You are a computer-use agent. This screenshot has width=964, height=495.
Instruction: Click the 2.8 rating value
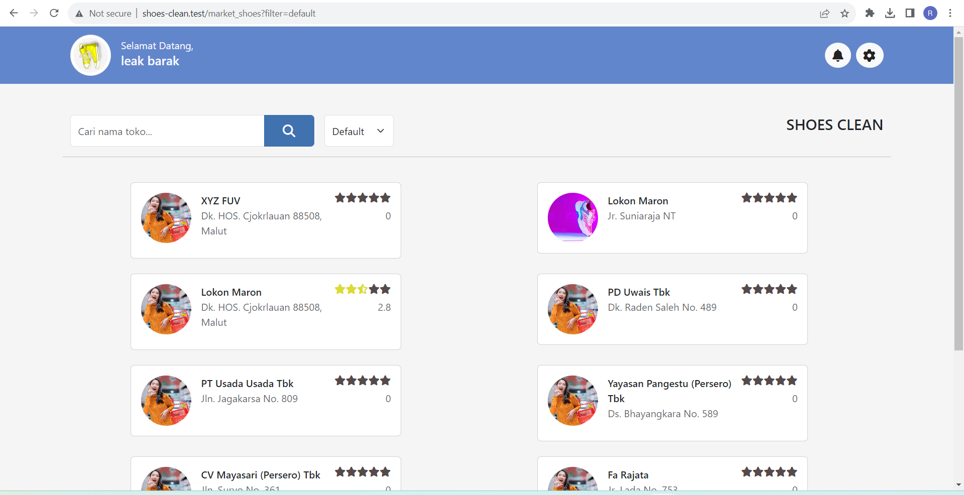pos(384,307)
